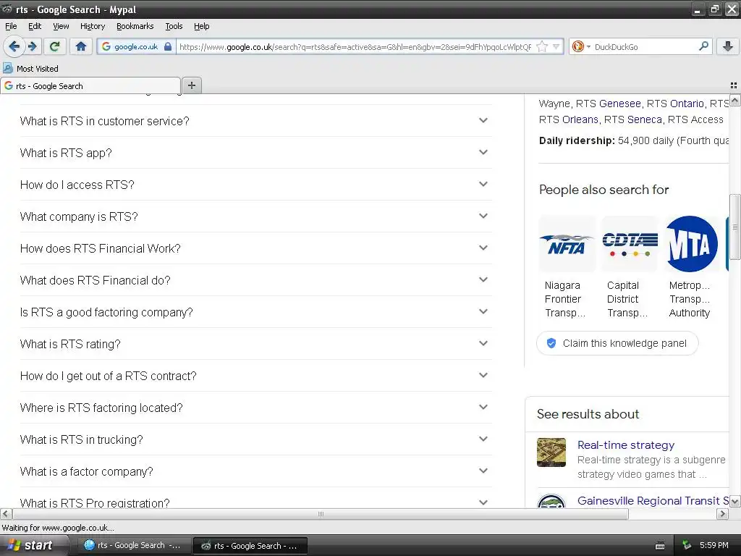The width and height of the screenshot is (741, 556).
Task: Click the horizontal scrollbar left arrow
Action: pyautogui.click(x=6, y=514)
